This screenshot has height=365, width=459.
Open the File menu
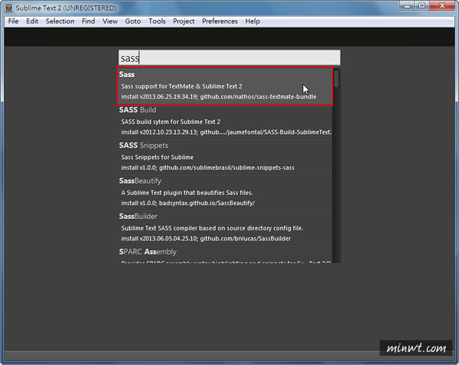[x=13, y=22]
